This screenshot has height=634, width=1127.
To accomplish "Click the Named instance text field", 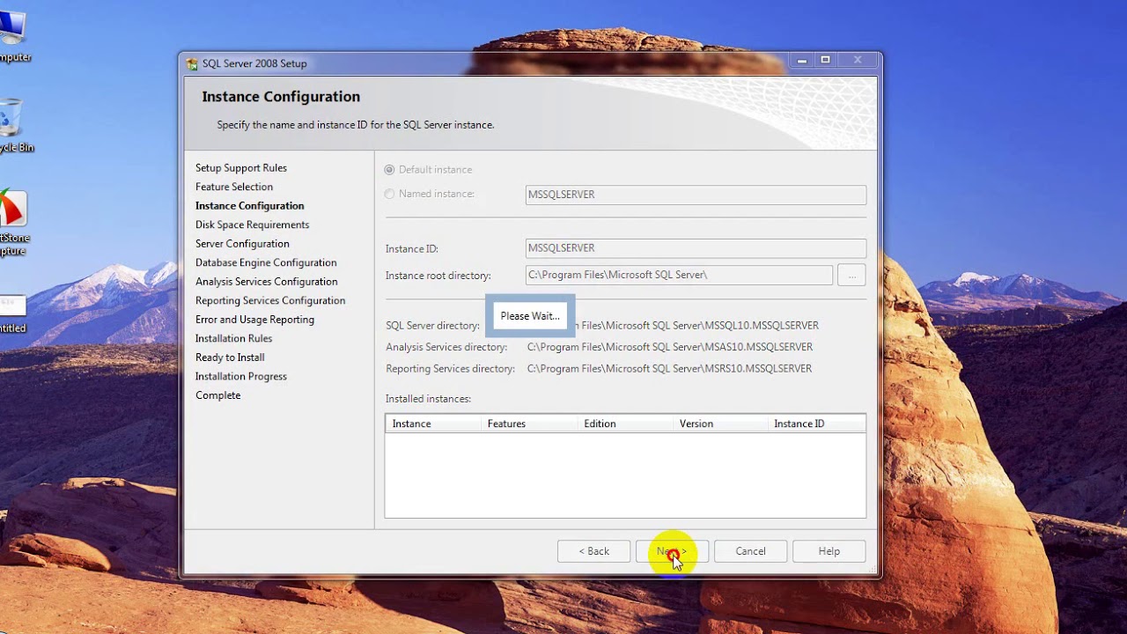I will [696, 195].
